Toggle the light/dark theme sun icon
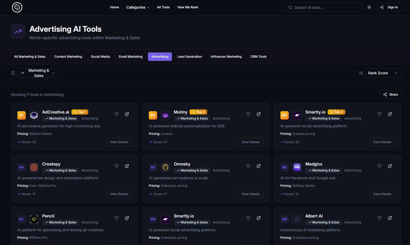The width and height of the screenshot is (410, 245). pos(369,7)
